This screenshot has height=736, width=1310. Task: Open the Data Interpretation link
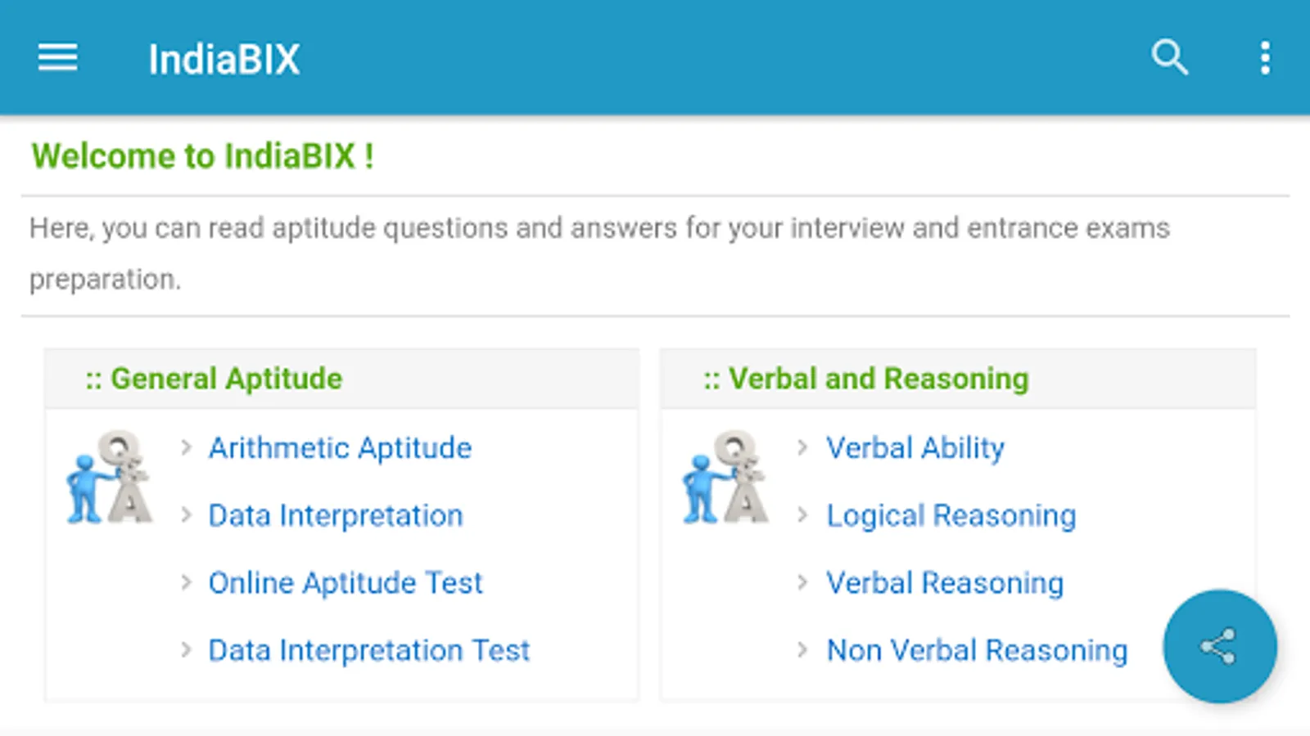(336, 516)
